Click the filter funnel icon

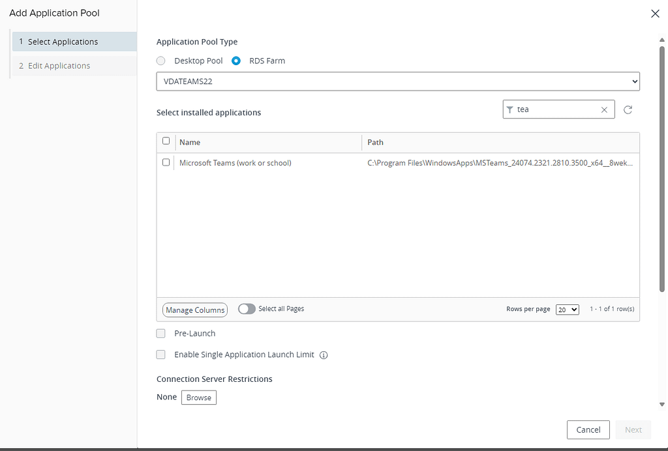(x=510, y=110)
